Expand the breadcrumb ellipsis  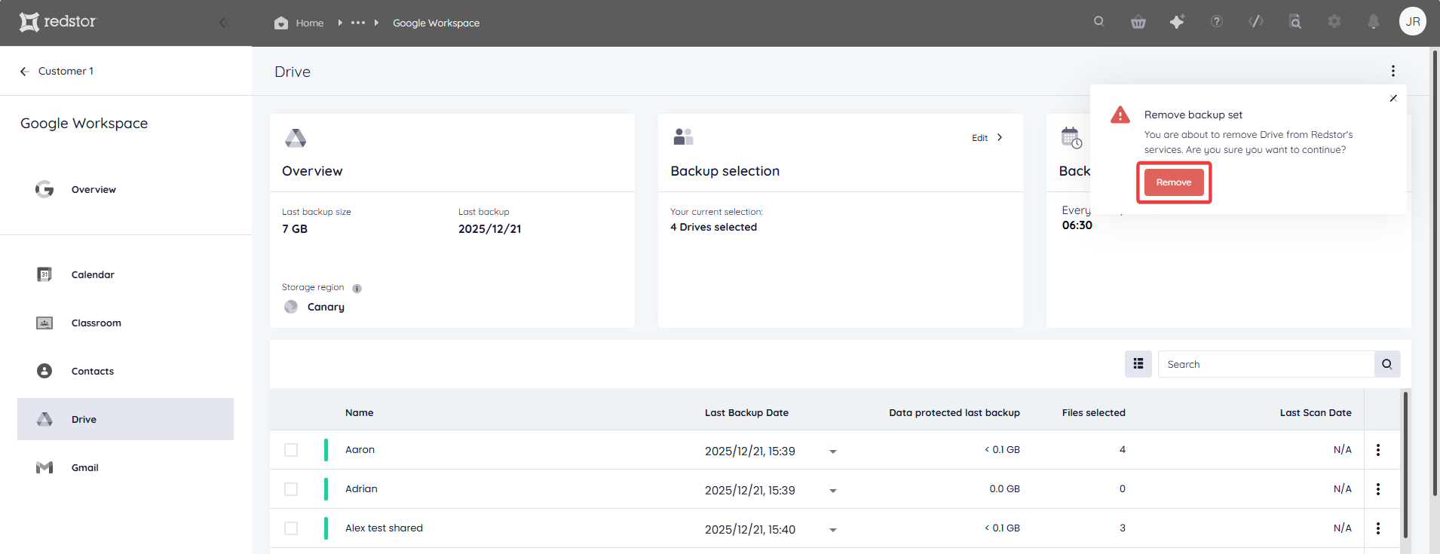coord(358,23)
